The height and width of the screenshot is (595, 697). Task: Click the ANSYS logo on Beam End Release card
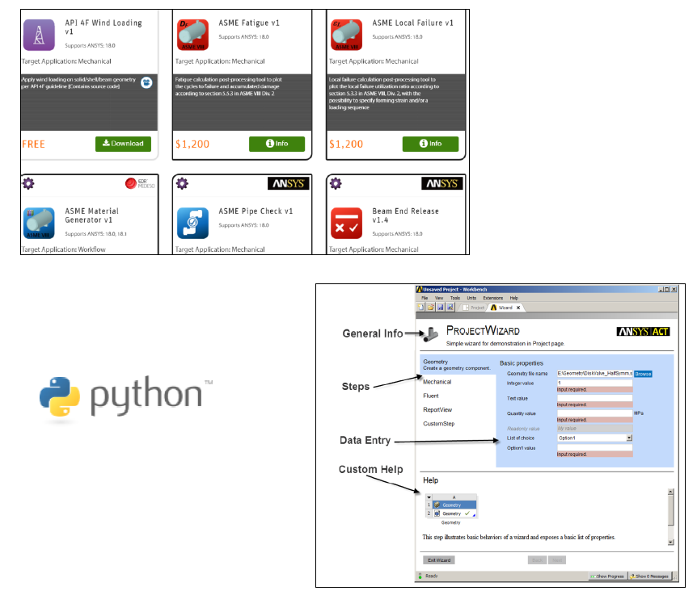441,184
